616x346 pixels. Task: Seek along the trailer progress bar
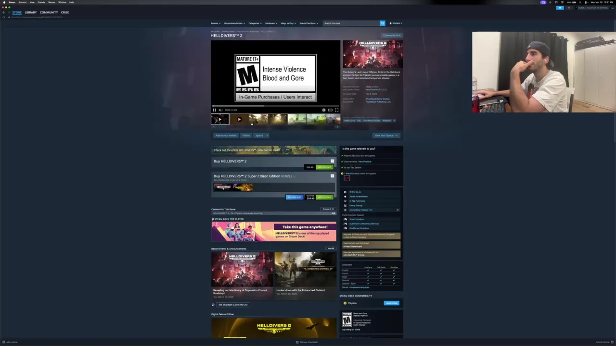275,105
